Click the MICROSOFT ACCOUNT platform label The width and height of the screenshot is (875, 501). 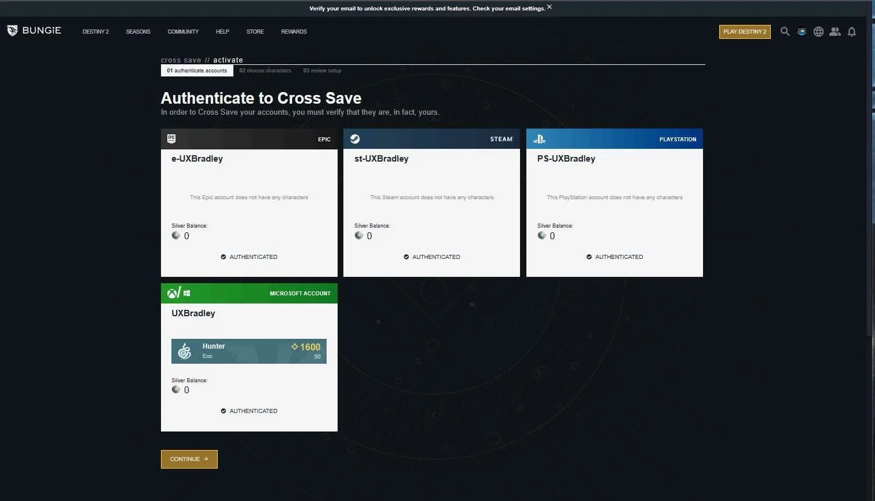(300, 294)
